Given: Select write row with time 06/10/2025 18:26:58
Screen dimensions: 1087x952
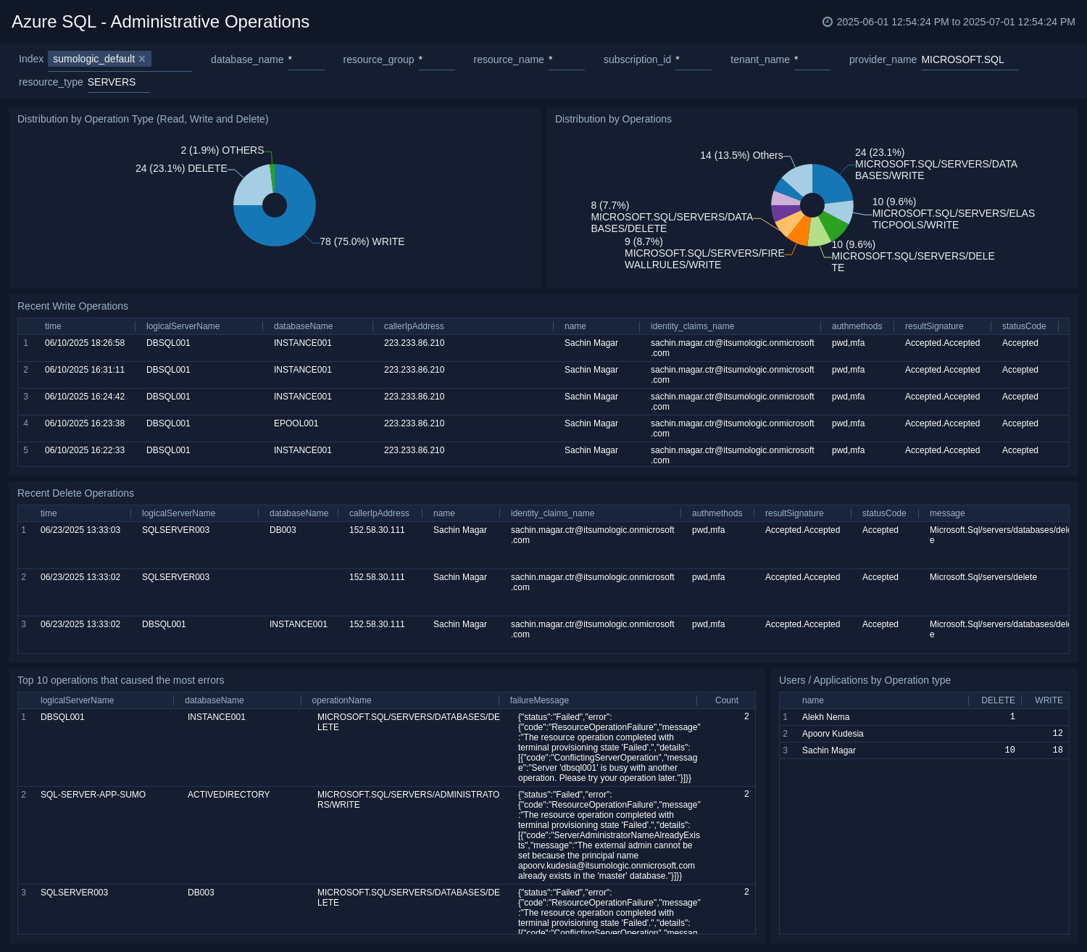Looking at the screenshot, I should point(543,348).
